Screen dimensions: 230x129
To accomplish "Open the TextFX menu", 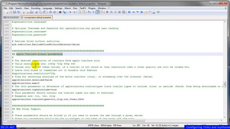I will [x=83, y=8].
